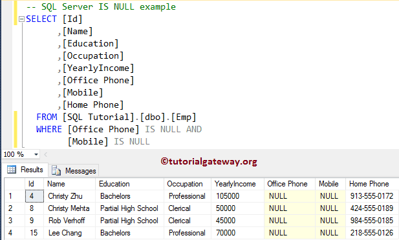
Task: Click [Education] in the column list
Action: (x=91, y=44)
